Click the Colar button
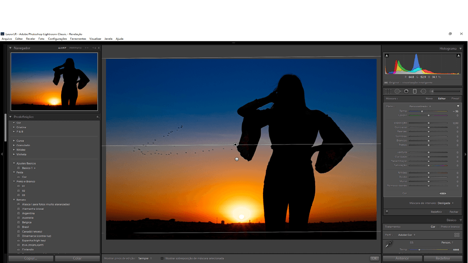 (77, 258)
